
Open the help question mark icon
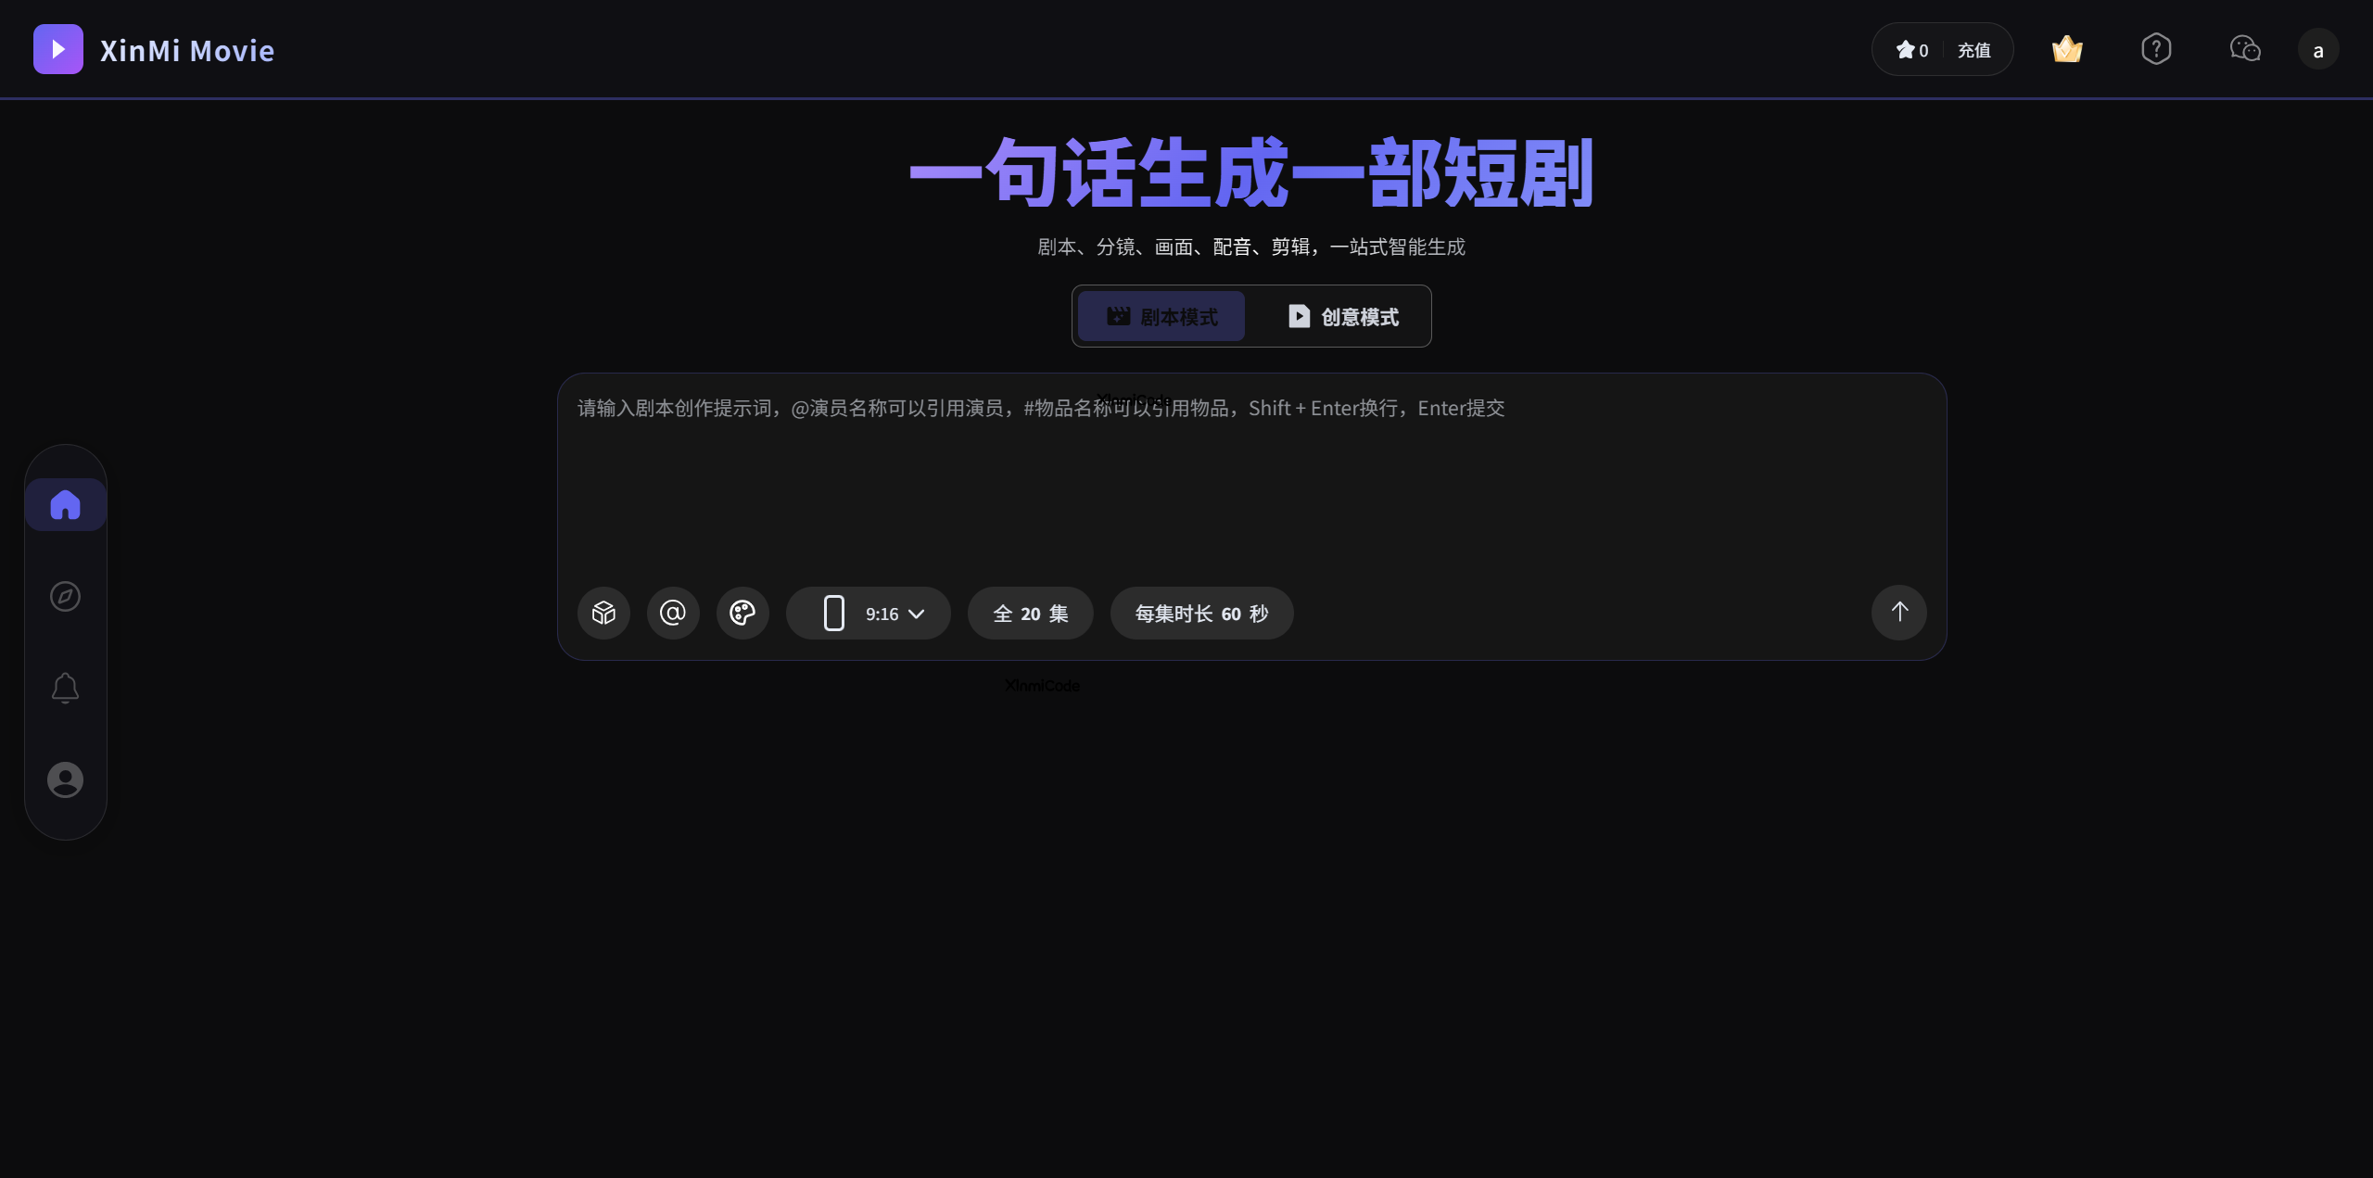pyautogui.click(x=2156, y=49)
